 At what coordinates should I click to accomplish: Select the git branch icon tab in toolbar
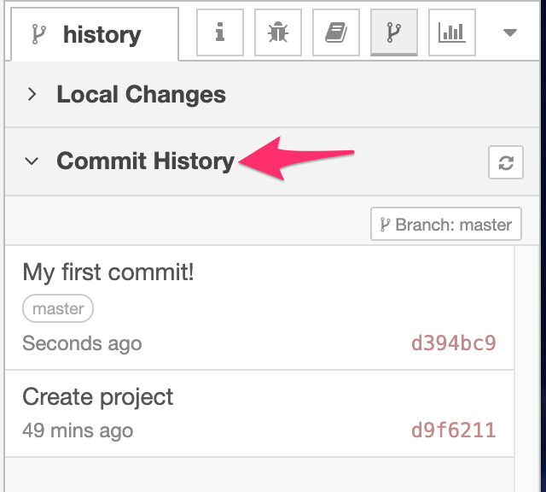coord(393,33)
